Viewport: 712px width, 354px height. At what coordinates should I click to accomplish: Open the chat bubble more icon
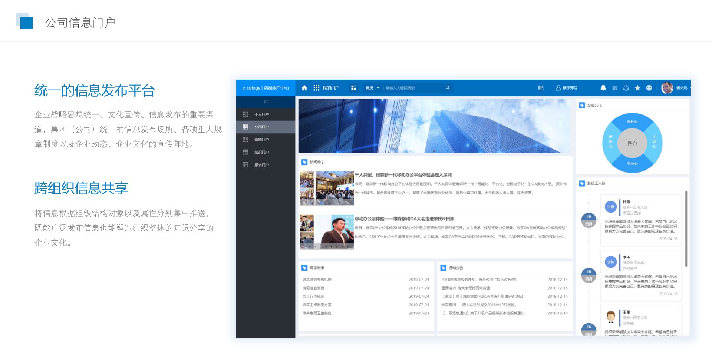coord(649,88)
